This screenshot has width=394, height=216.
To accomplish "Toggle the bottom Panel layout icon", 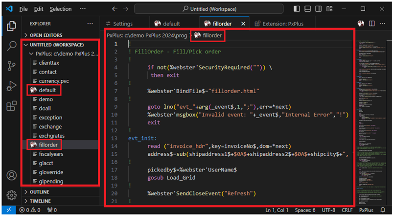I will (308, 9).
